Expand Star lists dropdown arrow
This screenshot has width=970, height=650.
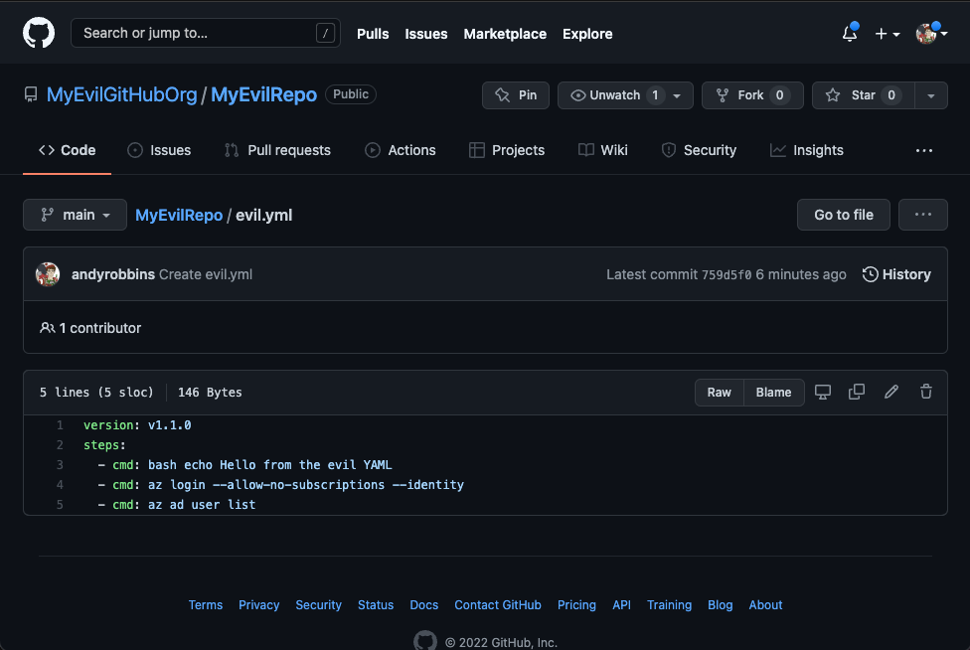931,95
